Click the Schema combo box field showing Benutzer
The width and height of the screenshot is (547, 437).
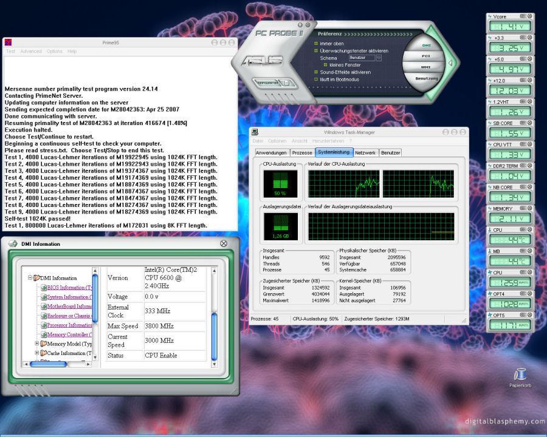click(x=362, y=58)
